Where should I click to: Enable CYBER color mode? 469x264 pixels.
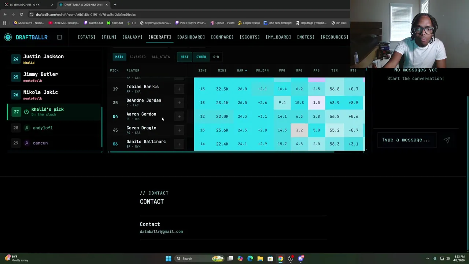pos(201,57)
